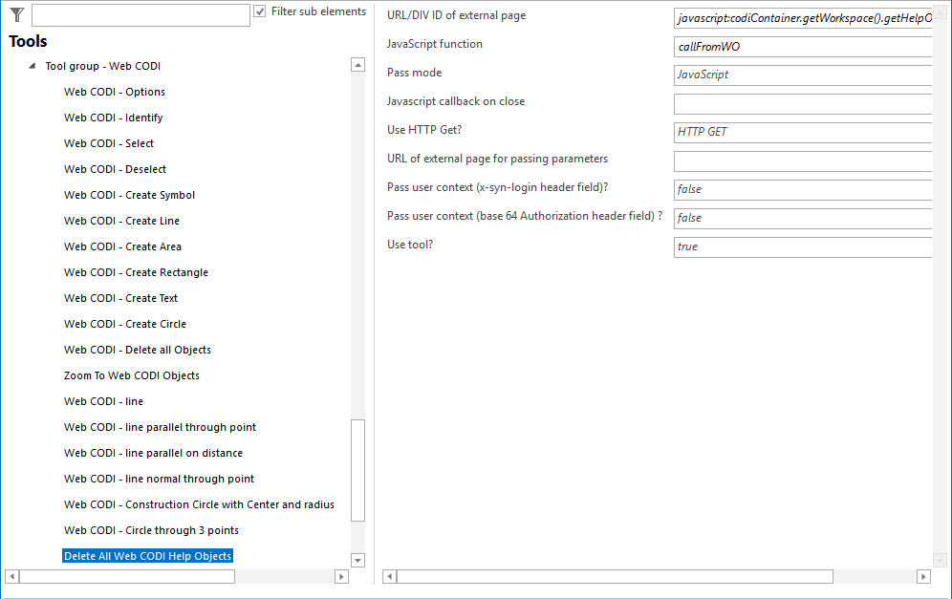This screenshot has height=599, width=952.
Task: Set 'Use tool?' value to false
Action: tap(803, 246)
